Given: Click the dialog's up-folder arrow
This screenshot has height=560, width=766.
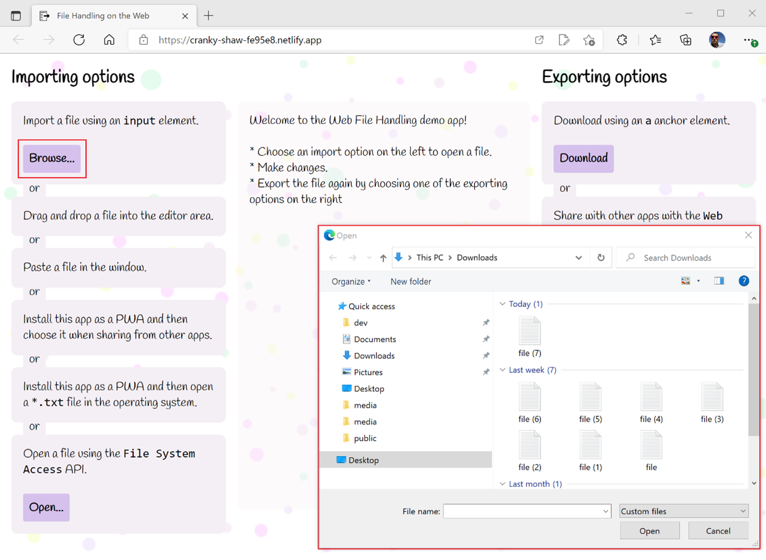Looking at the screenshot, I should pos(383,258).
